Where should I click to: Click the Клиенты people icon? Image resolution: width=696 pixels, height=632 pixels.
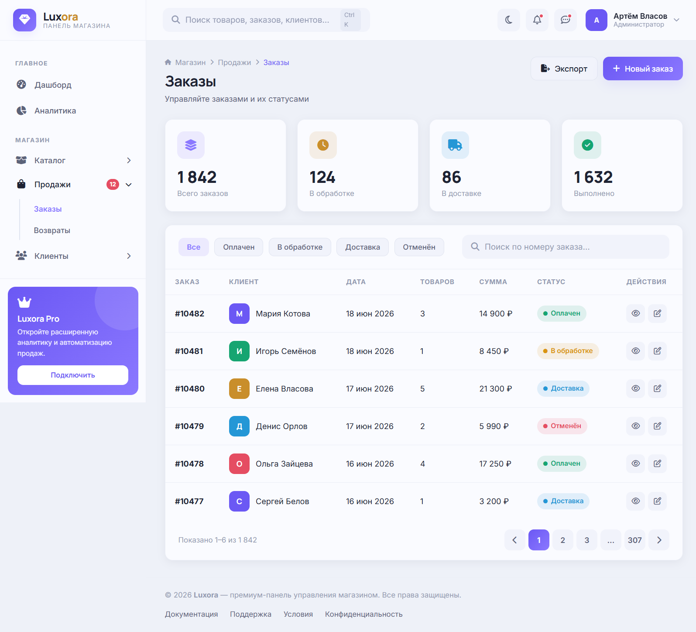point(21,256)
